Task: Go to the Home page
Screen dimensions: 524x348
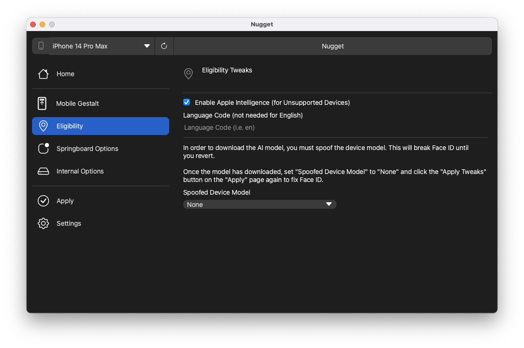Action: click(100, 74)
